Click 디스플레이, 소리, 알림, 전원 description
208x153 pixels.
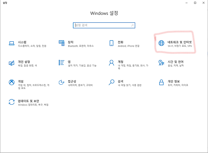32,46
